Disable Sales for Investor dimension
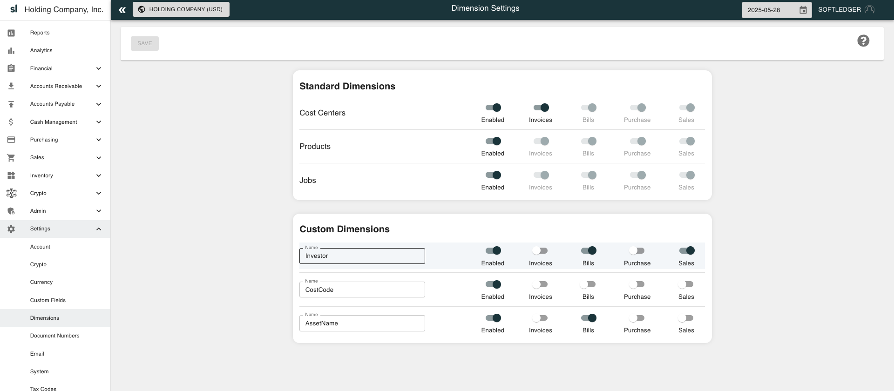 (687, 250)
